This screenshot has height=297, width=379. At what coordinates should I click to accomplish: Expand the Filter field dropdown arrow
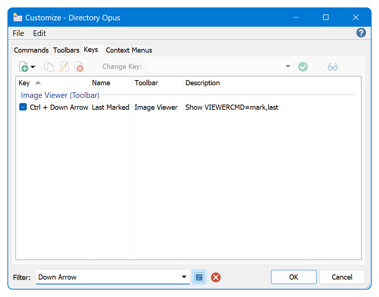pos(184,277)
